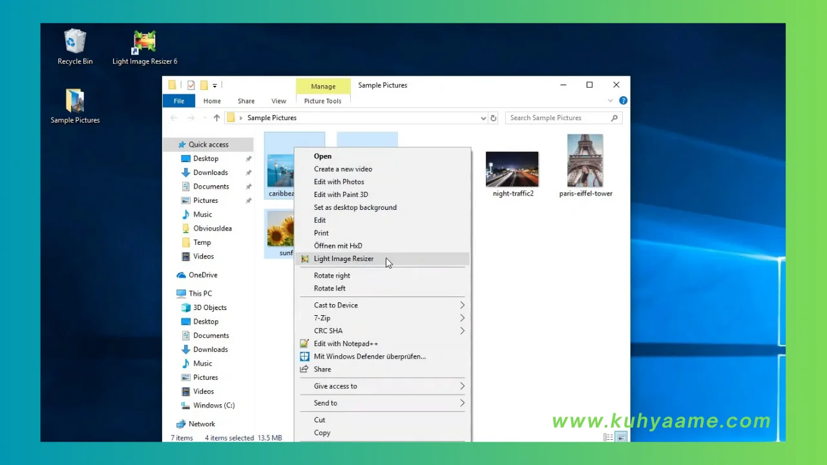The image size is (827, 465).
Task: Click the Light Image Resizer menu icon
Action: [x=305, y=259]
